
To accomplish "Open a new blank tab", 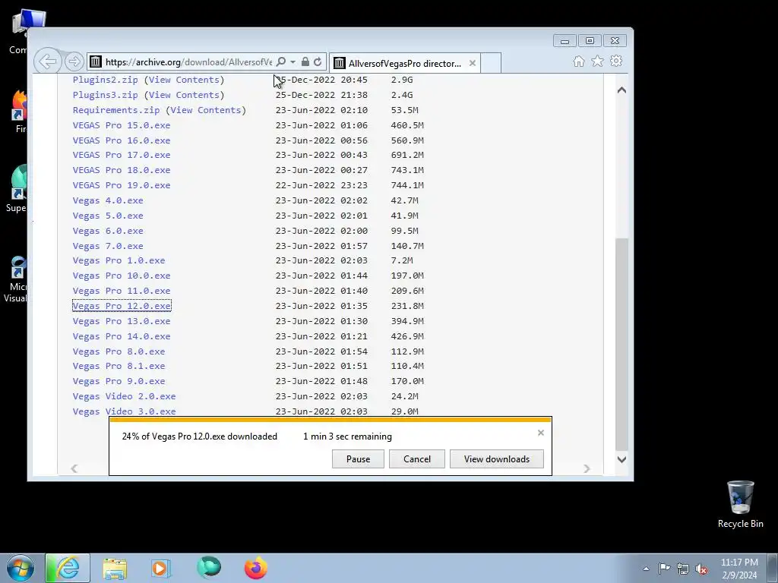I will coord(491,63).
